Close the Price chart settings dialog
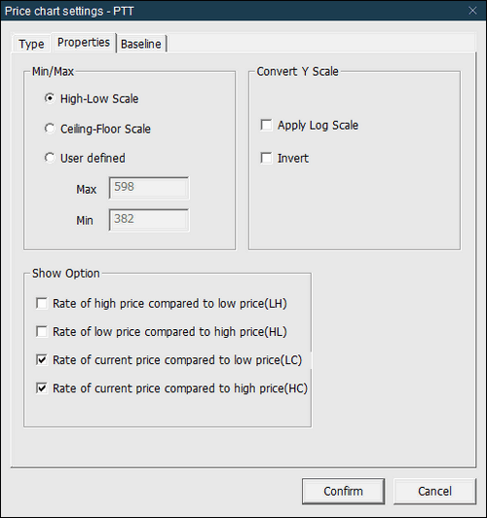Image resolution: width=487 pixels, height=518 pixels. (x=472, y=11)
